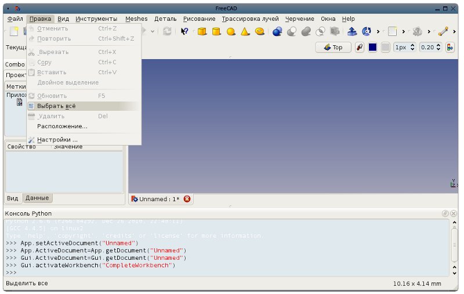
Task: Click the Revolve tool icon
Action: [x=367, y=31]
